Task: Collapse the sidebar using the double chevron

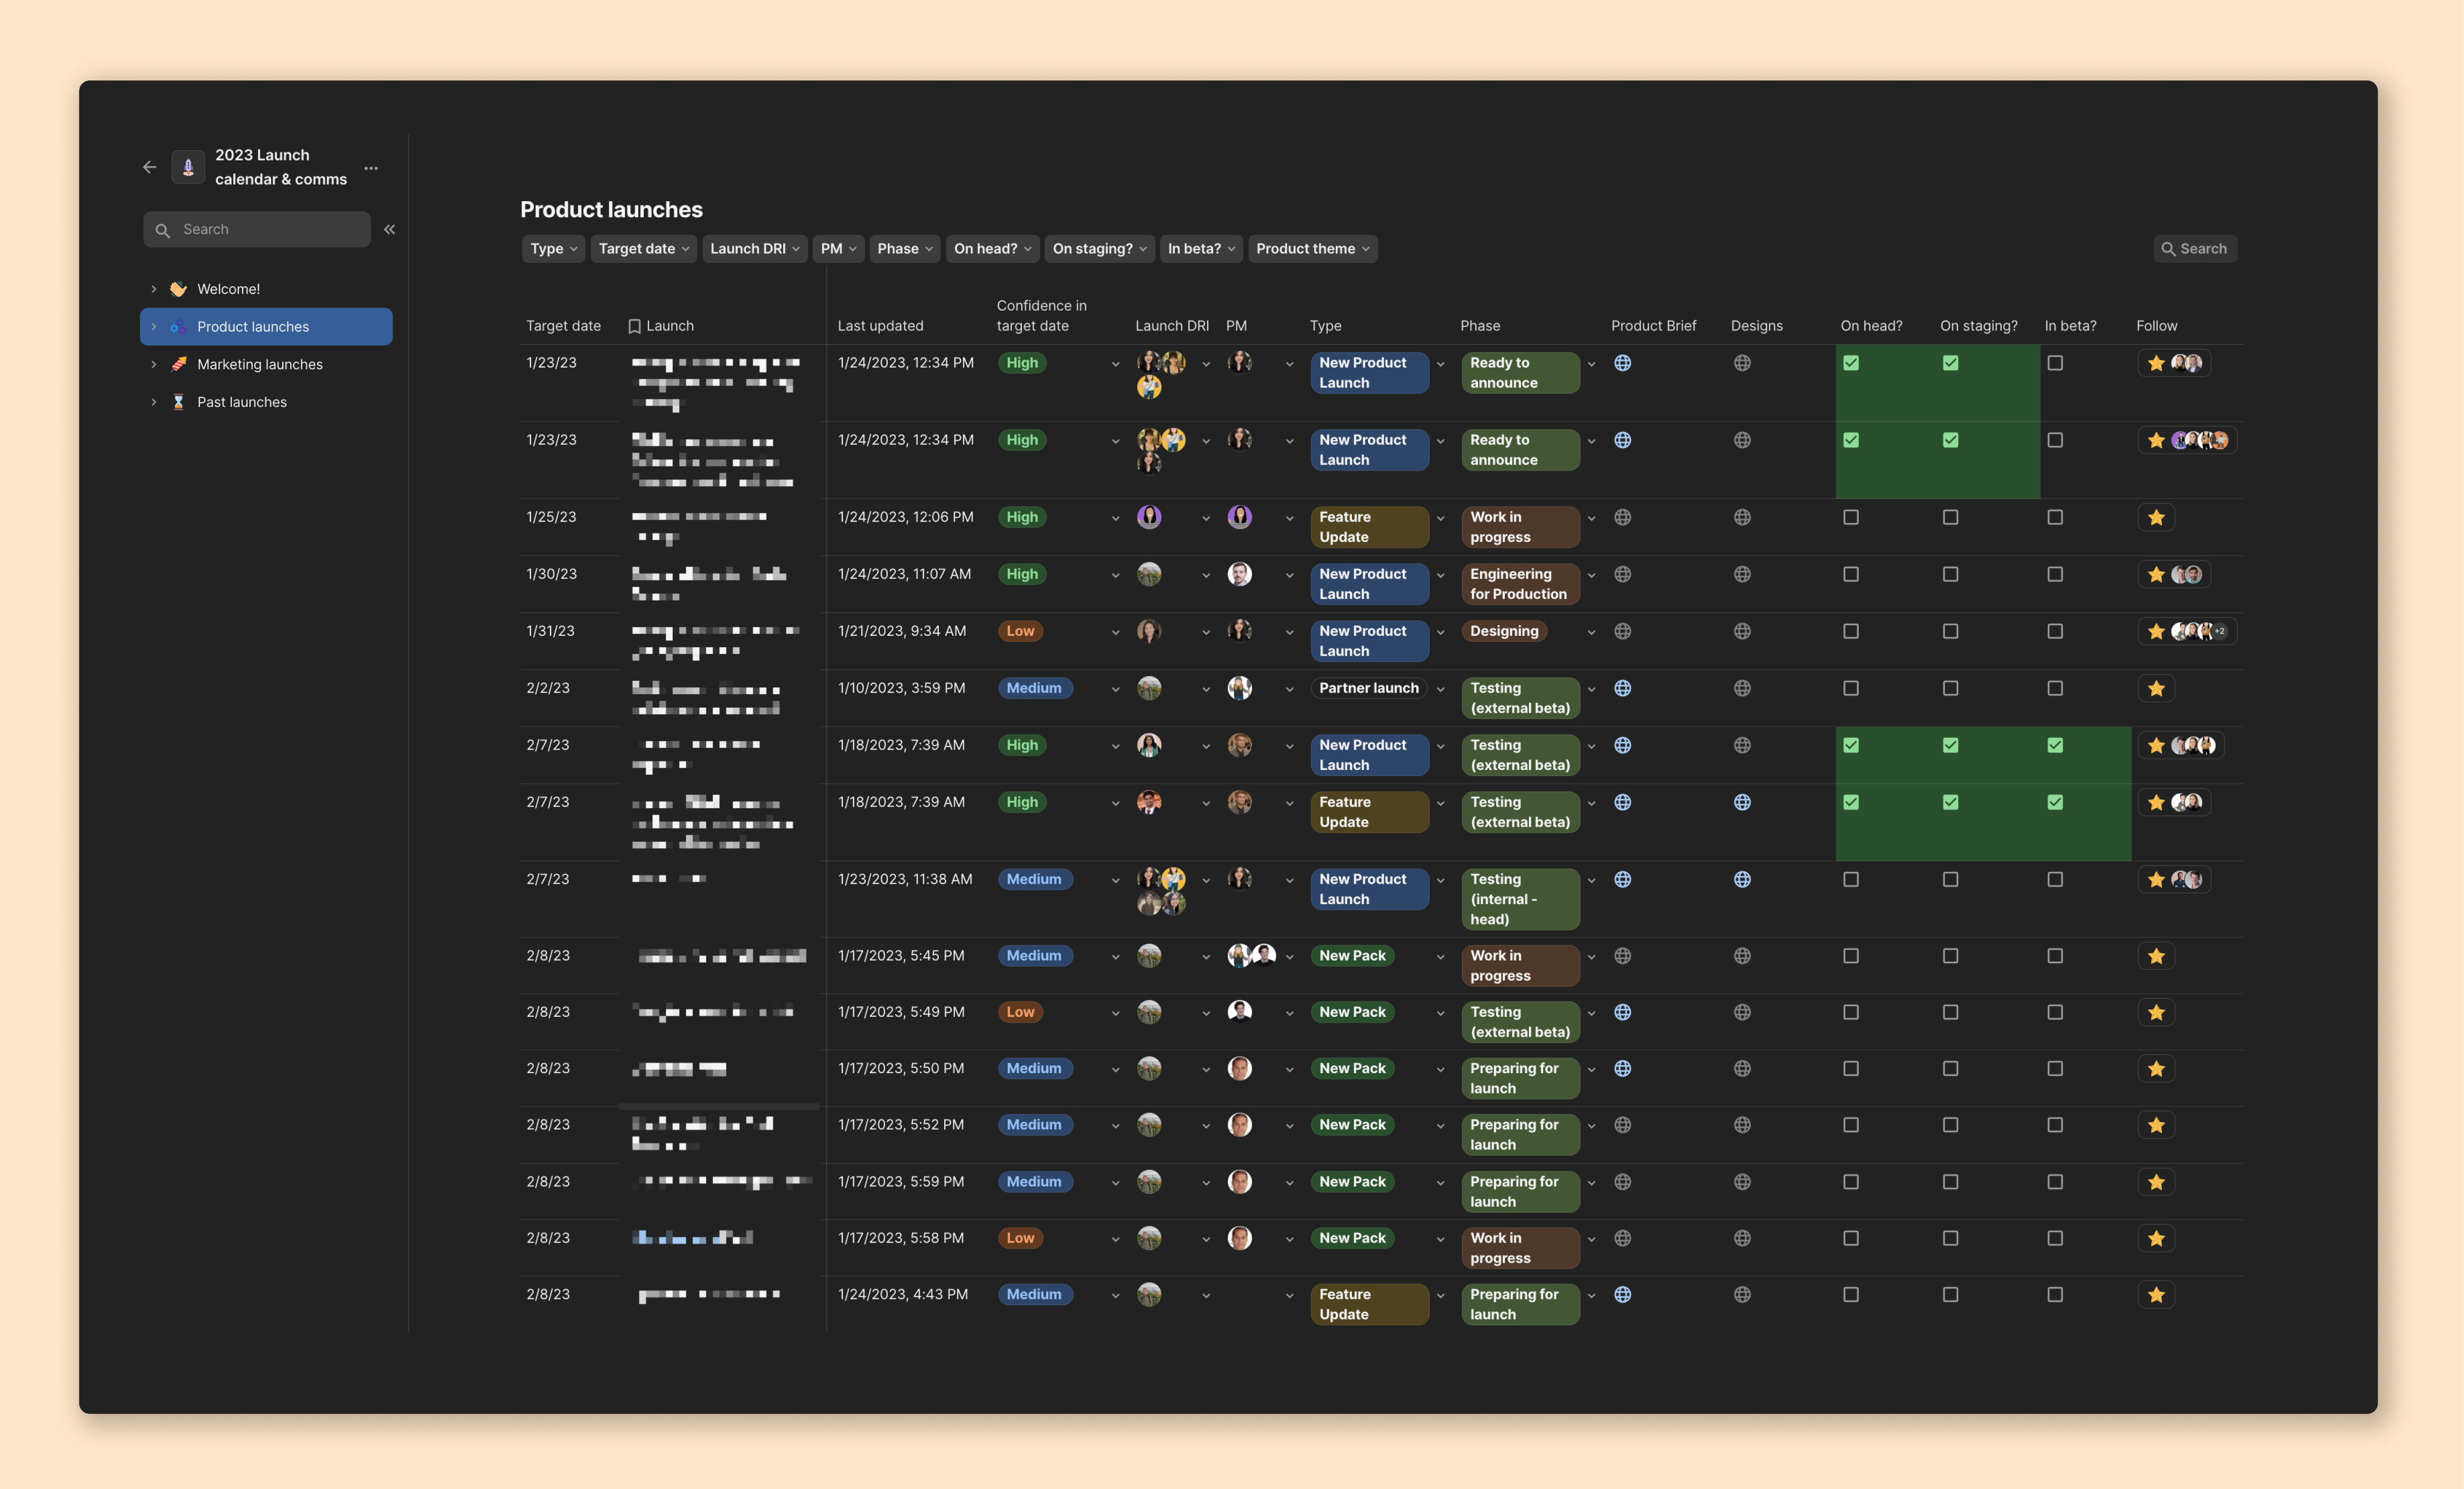Action: pyautogui.click(x=389, y=229)
